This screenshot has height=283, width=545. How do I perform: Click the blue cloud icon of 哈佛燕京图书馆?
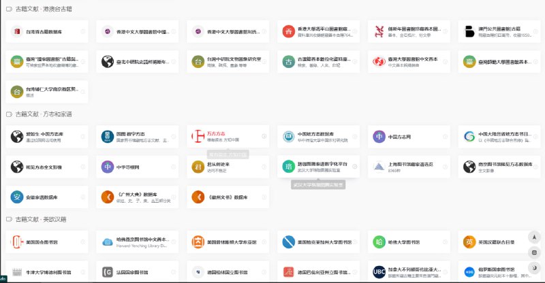pyautogui.click(x=108, y=242)
